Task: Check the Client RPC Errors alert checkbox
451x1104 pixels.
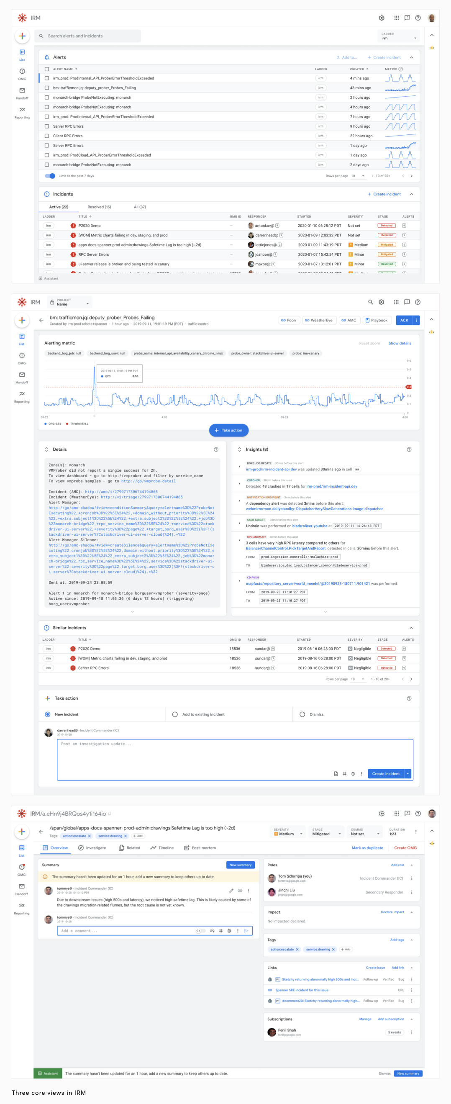Action: (x=47, y=136)
